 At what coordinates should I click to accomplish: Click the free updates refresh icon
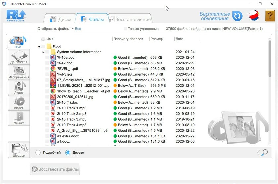click(237, 16)
